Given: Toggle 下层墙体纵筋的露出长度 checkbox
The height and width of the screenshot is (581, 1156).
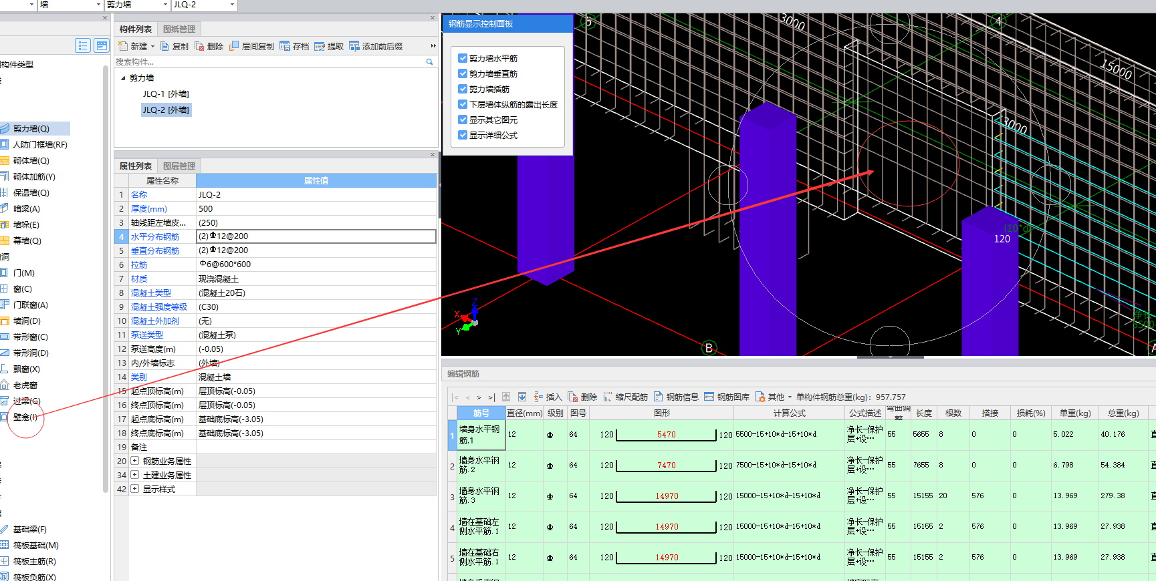Looking at the screenshot, I should 463,104.
